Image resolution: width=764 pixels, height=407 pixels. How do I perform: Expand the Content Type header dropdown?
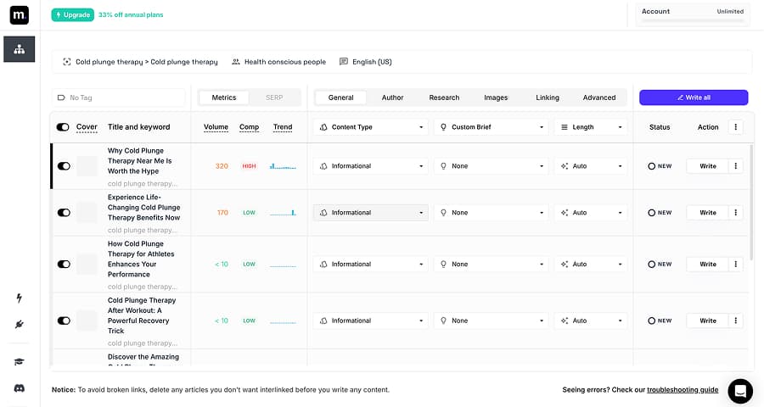[370, 127]
